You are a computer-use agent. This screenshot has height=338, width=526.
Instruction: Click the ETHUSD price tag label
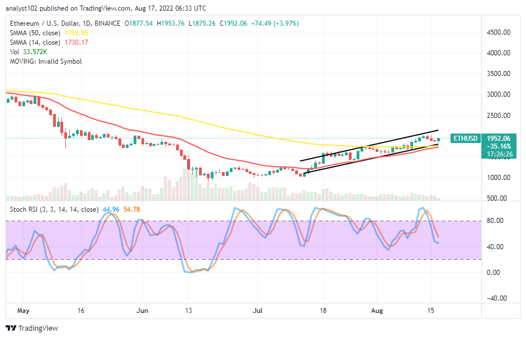pyautogui.click(x=465, y=139)
